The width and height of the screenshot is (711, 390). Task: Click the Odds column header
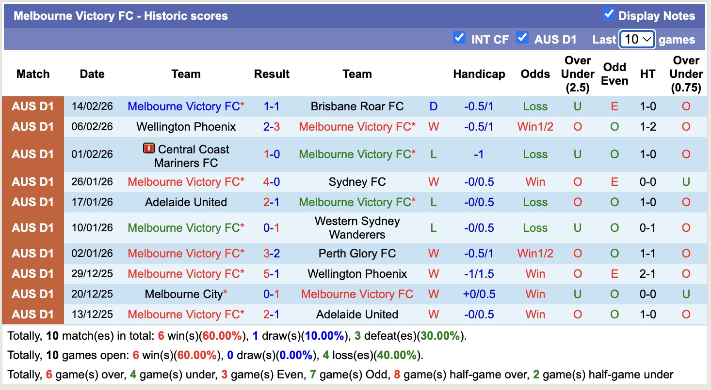click(x=534, y=74)
